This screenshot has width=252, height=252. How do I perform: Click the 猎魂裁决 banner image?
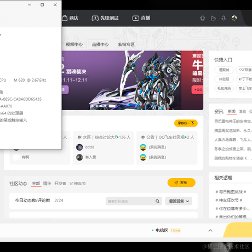[x=121, y=81]
